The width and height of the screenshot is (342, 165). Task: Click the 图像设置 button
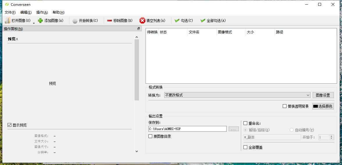323,95
